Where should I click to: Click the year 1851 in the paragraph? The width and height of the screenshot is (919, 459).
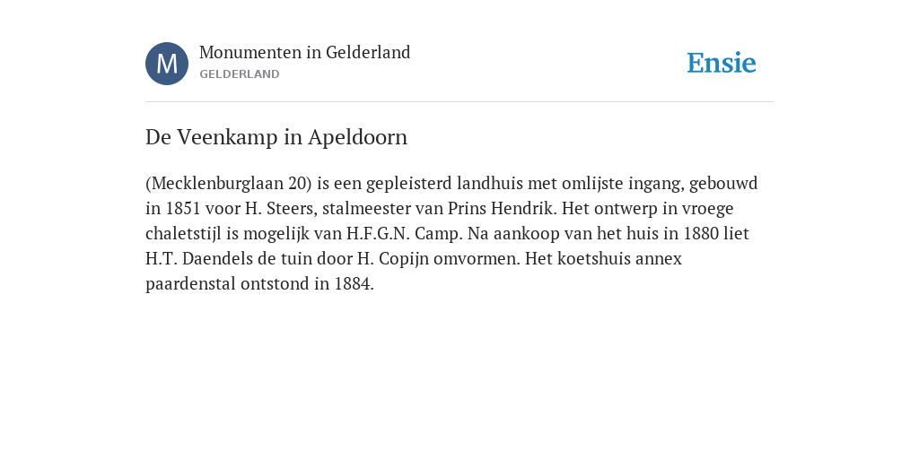tap(183, 208)
